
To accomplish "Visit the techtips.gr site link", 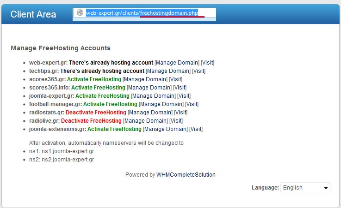I will [199, 71].
